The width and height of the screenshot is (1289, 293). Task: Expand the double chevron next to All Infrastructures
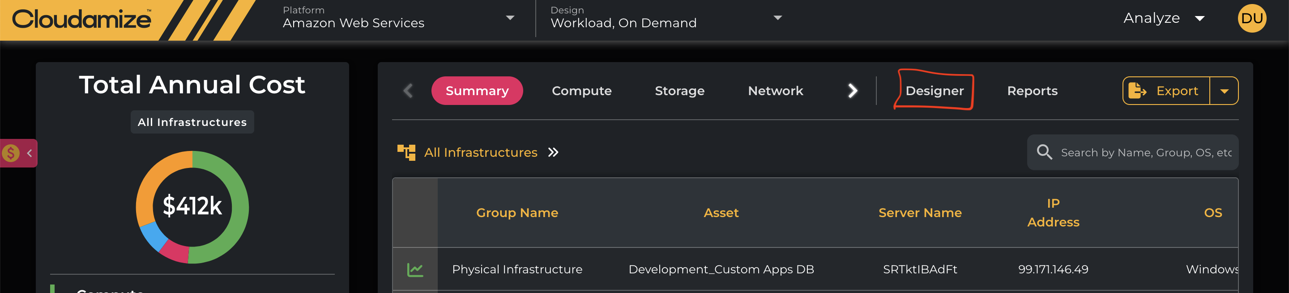point(553,152)
